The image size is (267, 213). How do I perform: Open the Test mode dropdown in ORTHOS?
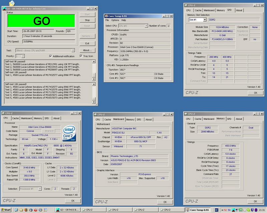(73, 51)
